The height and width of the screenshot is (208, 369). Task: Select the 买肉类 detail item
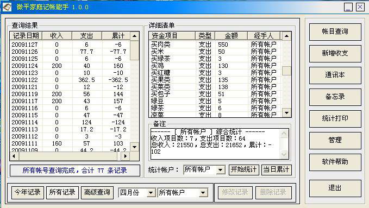[215, 44]
